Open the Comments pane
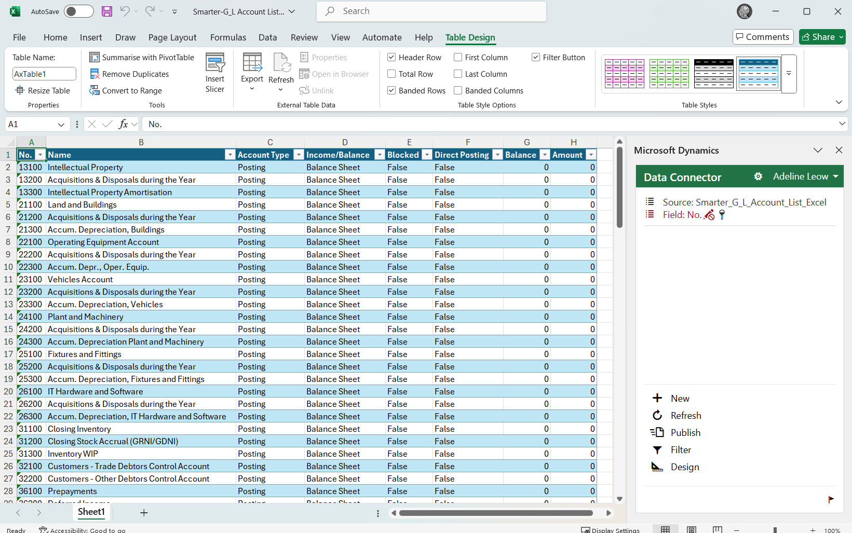Image resolution: width=852 pixels, height=533 pixels. 763,37
